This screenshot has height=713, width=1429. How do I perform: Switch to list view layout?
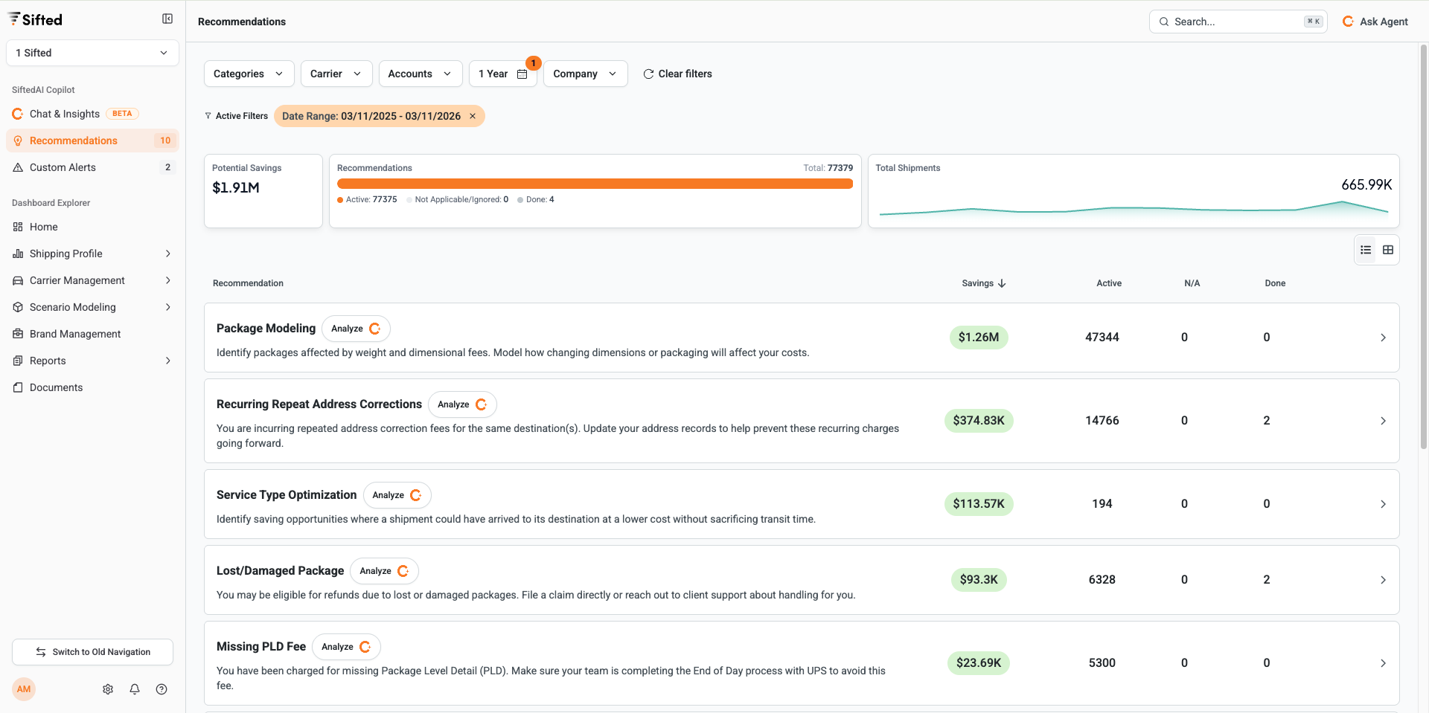point(1366,250)
